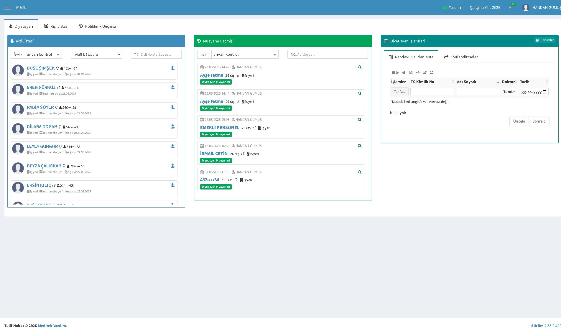Open the messages envelope notification icon
Screen dimensions: 561x333
click(511, 7)
